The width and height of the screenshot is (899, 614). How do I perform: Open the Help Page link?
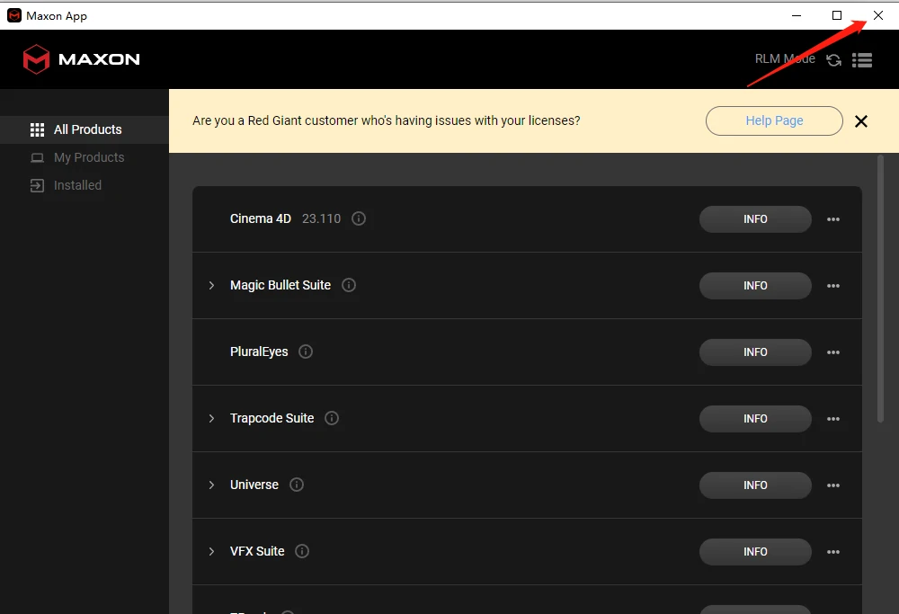tap(774, 121)
